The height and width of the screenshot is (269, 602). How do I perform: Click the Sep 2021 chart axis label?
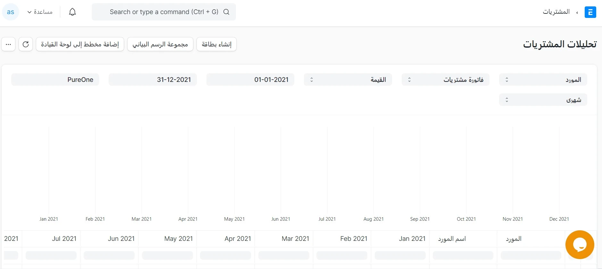420,219
